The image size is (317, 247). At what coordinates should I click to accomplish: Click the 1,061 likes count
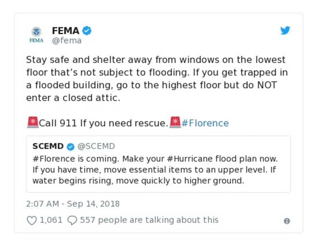[x=51, y=220]
